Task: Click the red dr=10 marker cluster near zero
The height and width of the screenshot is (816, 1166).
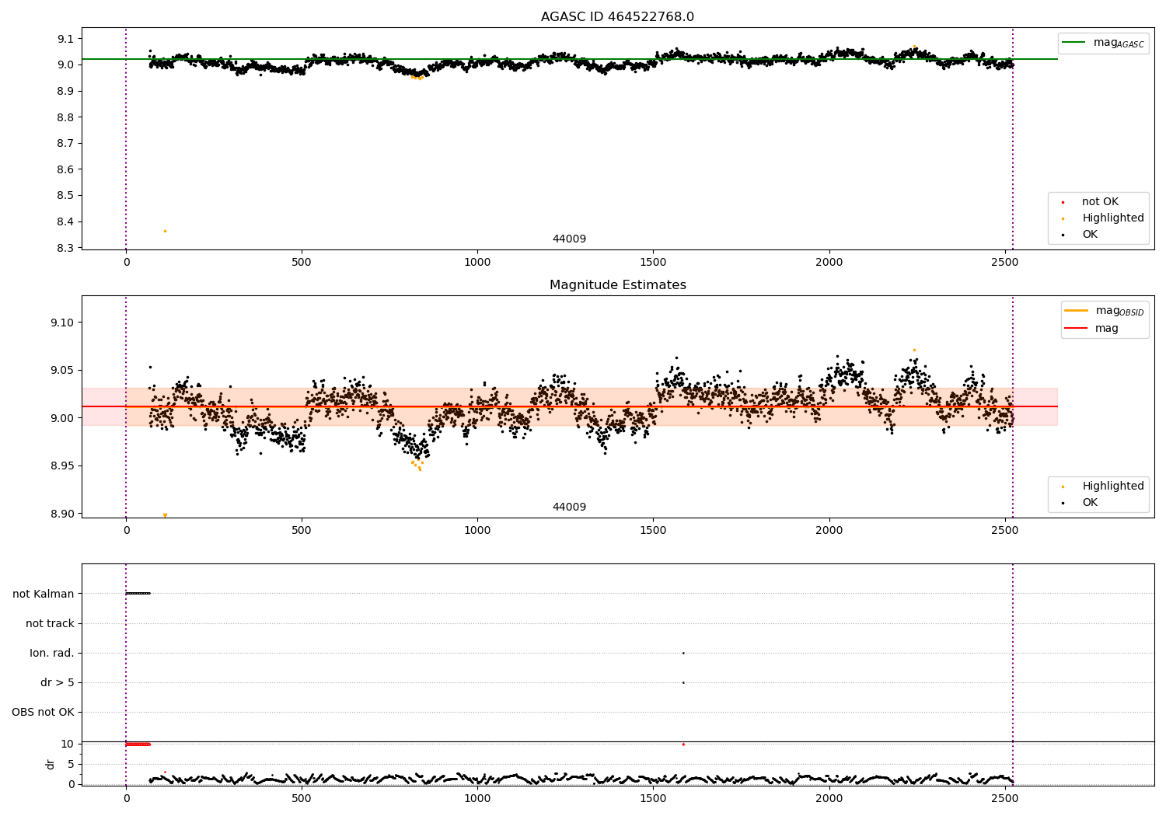Action: 138,745
